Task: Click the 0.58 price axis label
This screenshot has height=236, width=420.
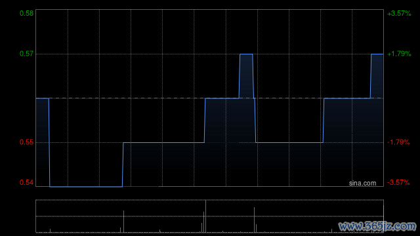Action: pyautogui.click(x=26, y=13)
